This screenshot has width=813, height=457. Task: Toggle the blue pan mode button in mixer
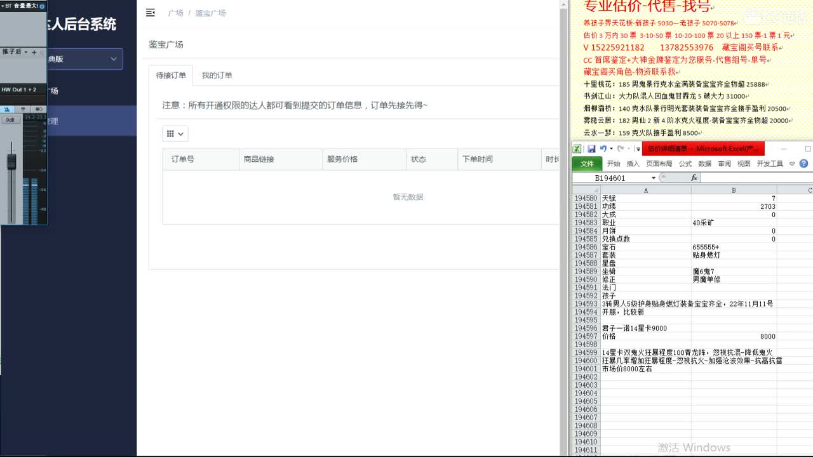pos(7,109)
